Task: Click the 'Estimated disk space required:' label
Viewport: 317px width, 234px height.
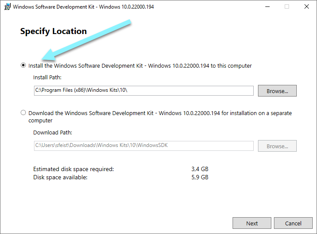Action: point(73,169)
